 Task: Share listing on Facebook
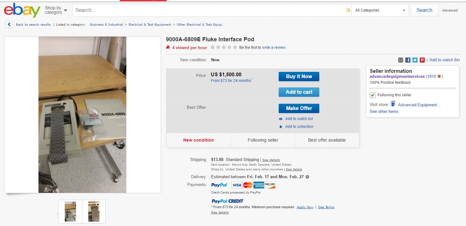(408, 60)
